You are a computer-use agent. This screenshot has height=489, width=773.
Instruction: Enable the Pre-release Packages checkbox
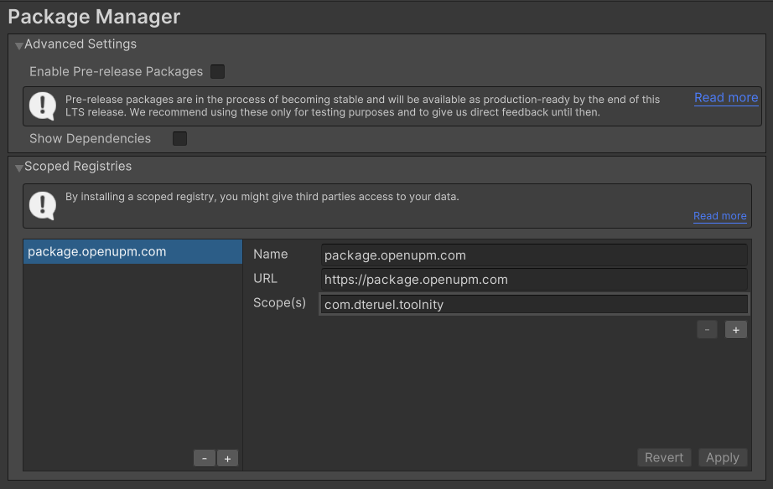[217, 71]
